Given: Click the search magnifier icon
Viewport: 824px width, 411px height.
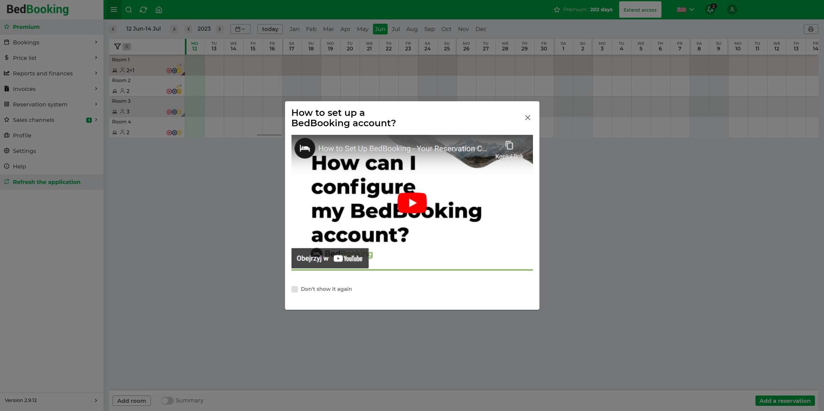Looking at the screenshot, I should pos(128,9).
